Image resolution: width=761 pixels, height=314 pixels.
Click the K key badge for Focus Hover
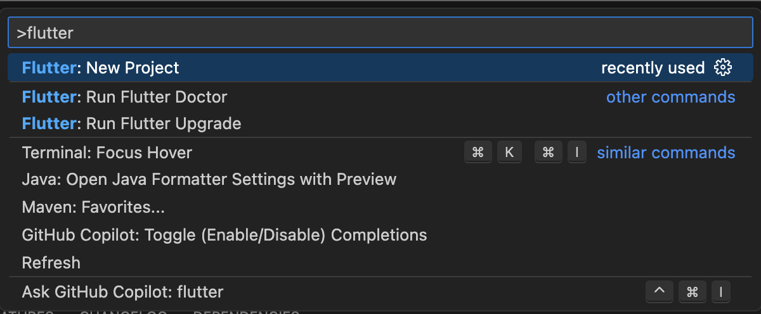click(509, 153)
